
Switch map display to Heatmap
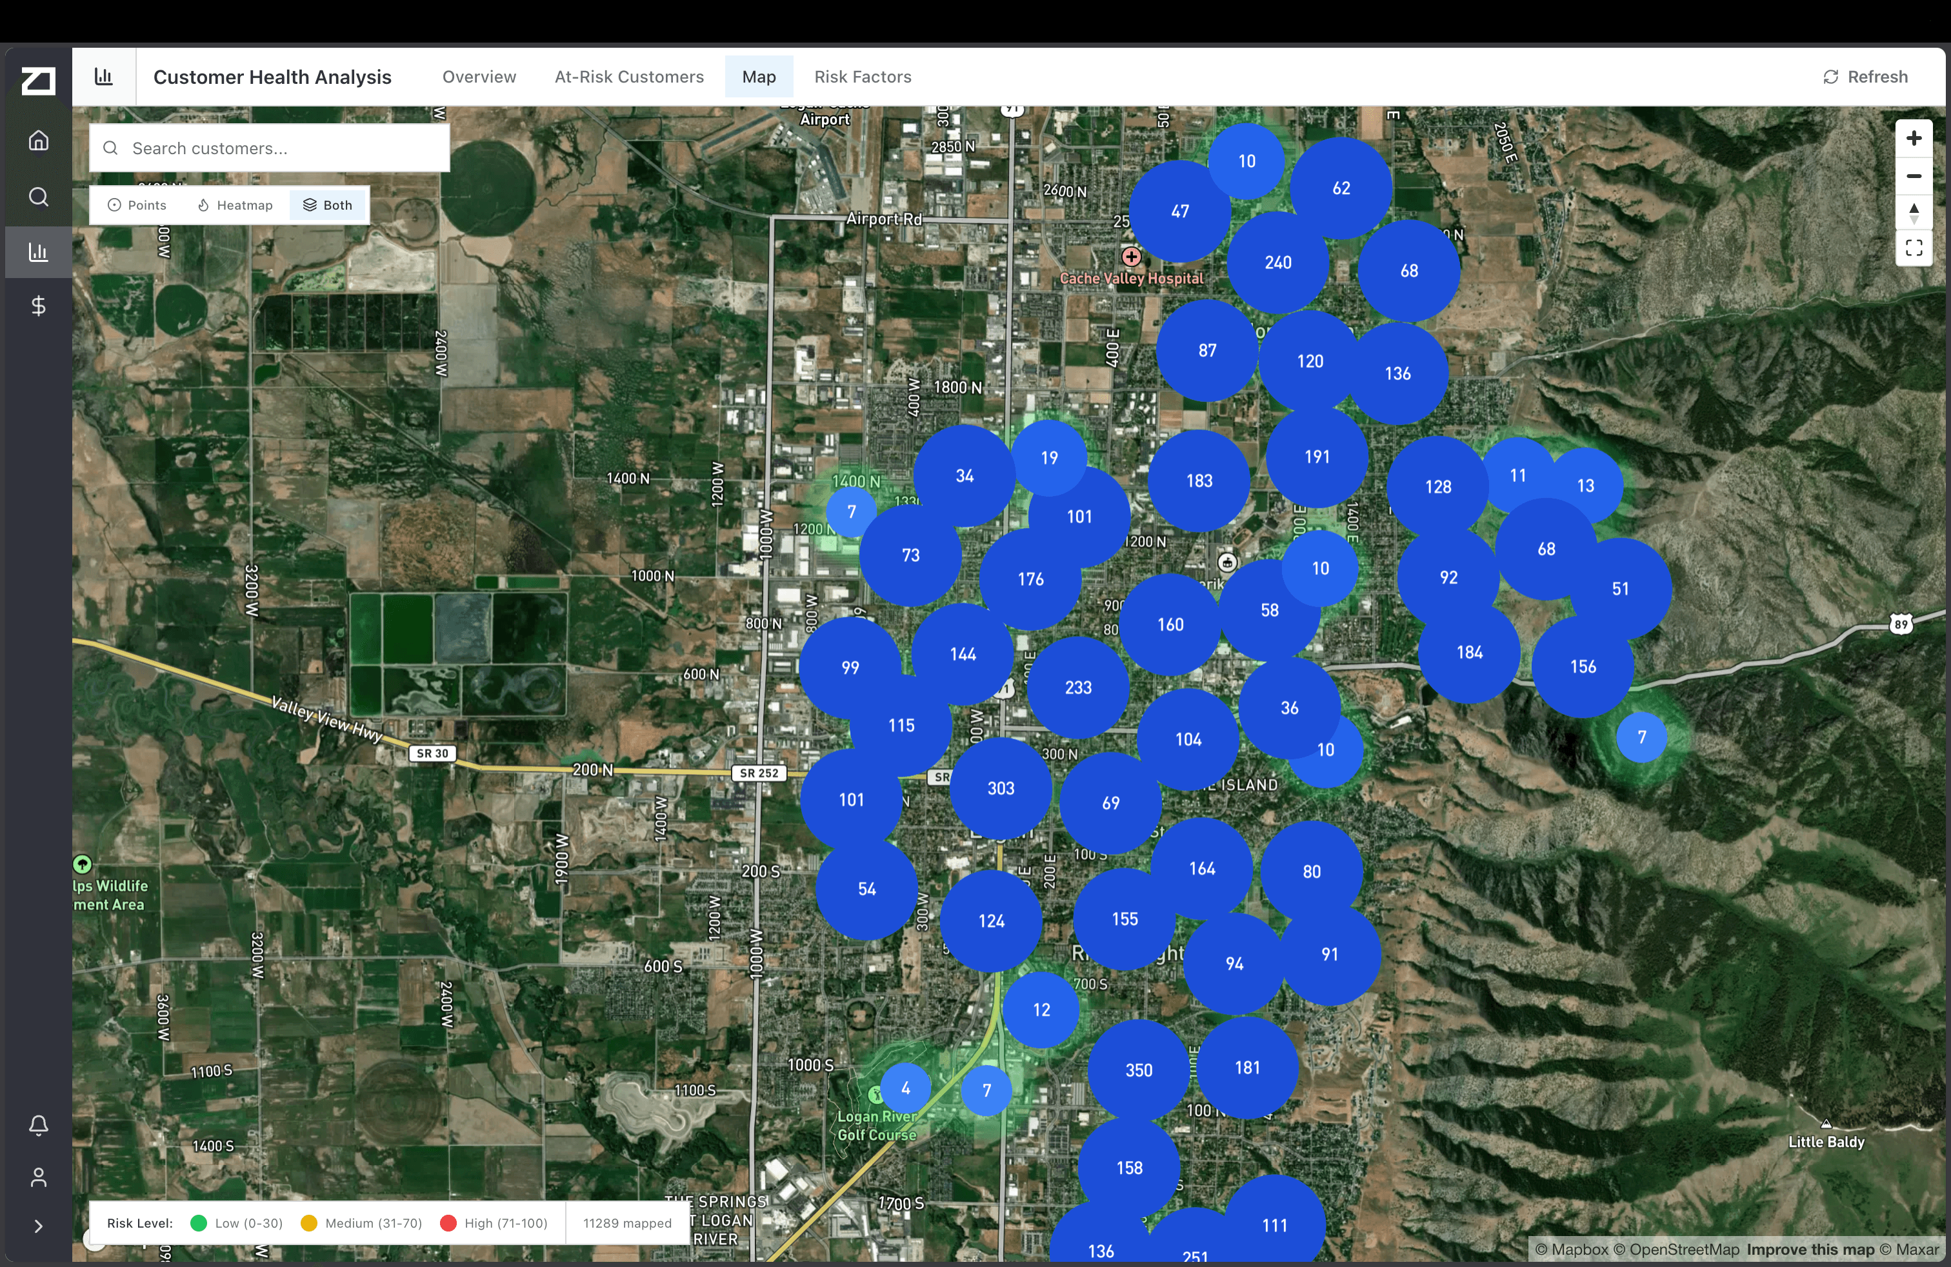(235, 205)
